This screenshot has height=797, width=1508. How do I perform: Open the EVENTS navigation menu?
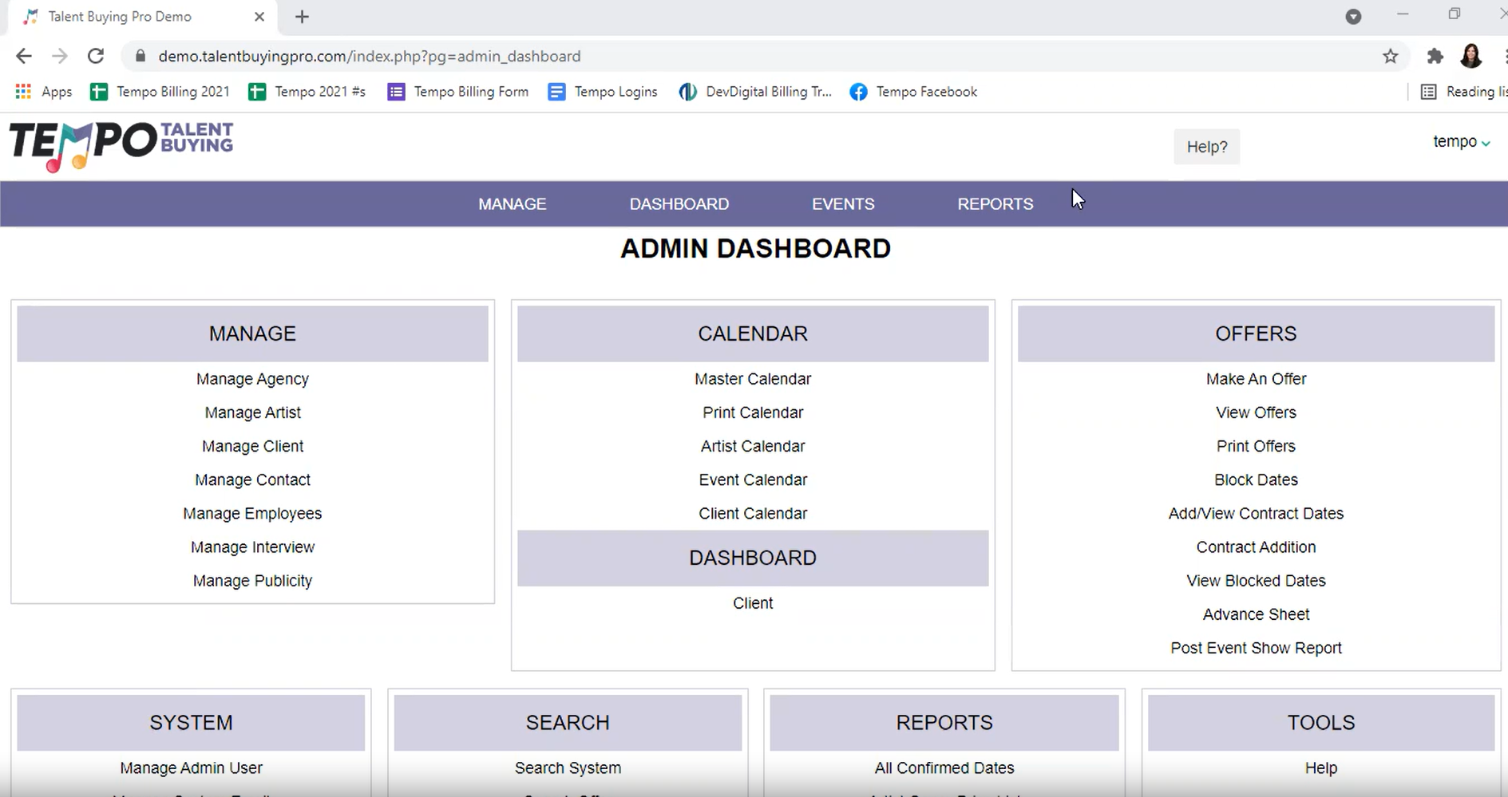point(843,204)
